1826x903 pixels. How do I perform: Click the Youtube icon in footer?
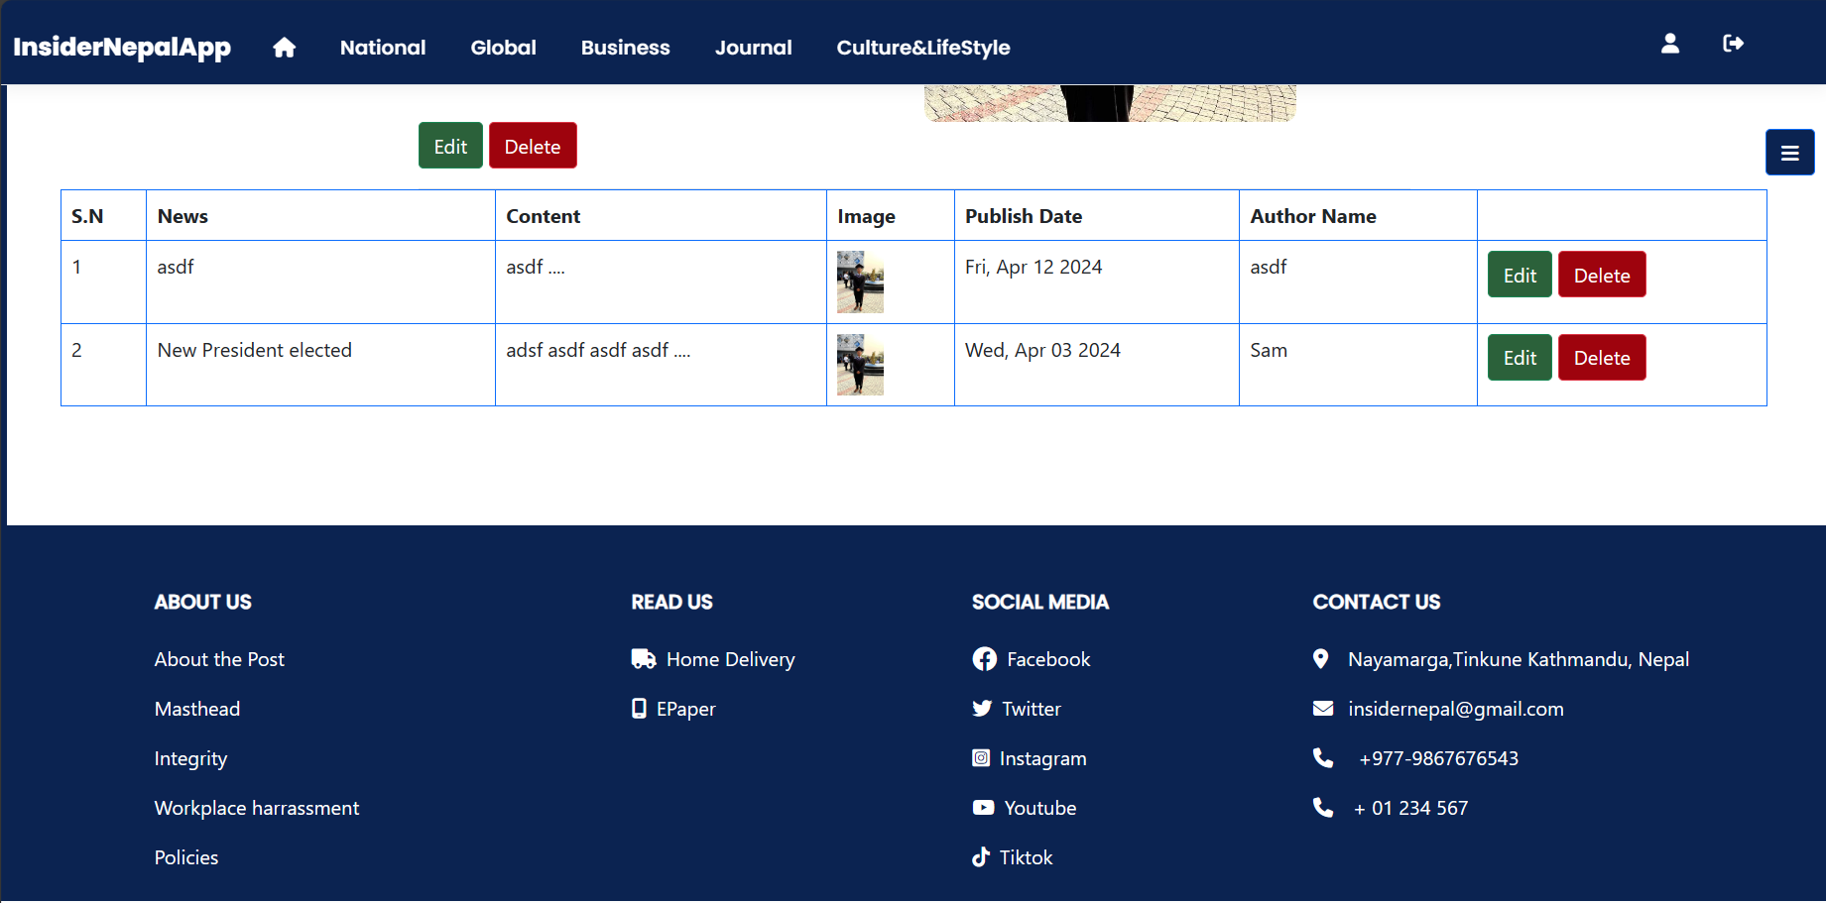983,808
